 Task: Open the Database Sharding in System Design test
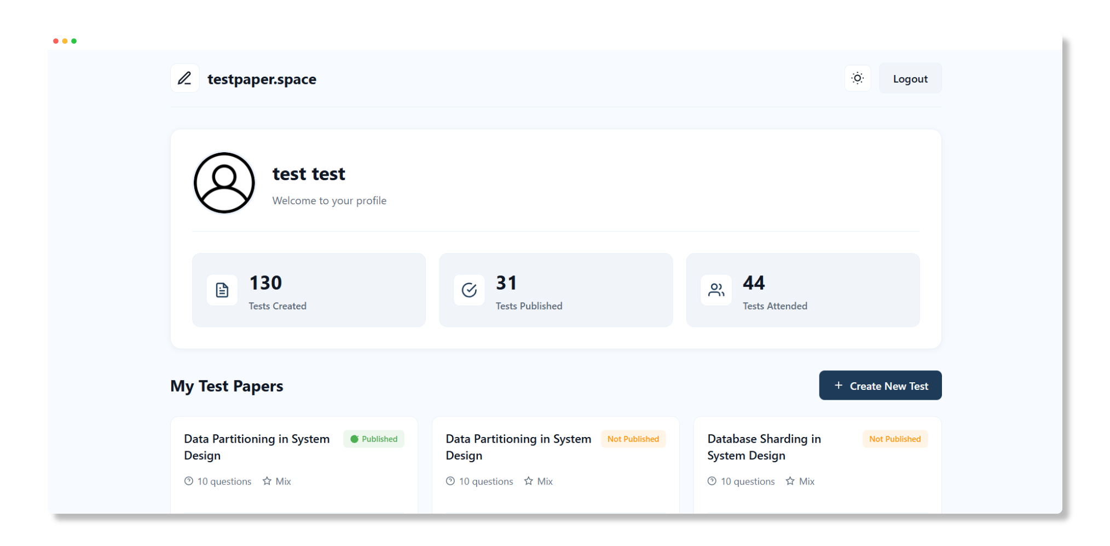tap(764, 447)
